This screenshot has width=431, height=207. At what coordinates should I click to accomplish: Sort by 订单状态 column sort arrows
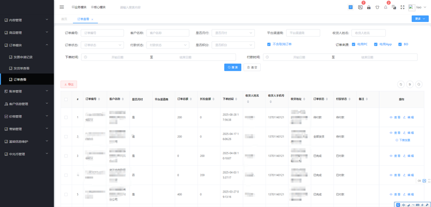[327, 99]
